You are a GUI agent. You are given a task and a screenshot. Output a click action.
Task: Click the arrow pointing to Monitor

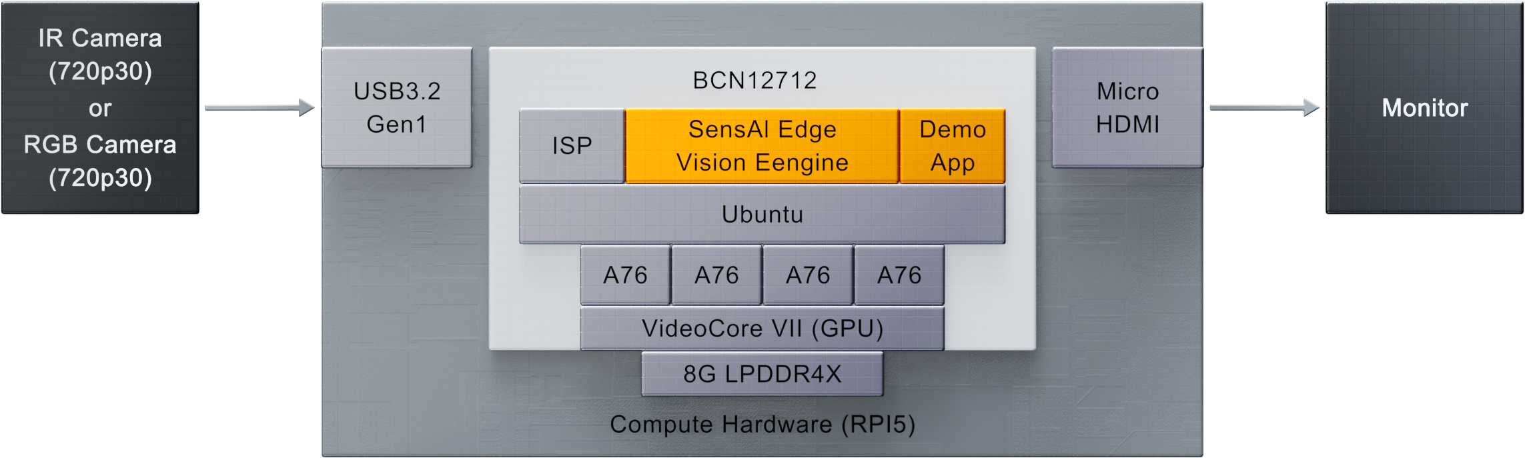(1264, 106)
